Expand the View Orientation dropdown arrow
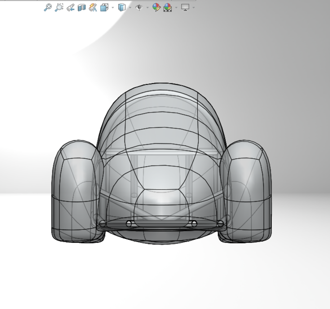Image resolution: width=330 pixels, height=309 pixels. point(113,8)
